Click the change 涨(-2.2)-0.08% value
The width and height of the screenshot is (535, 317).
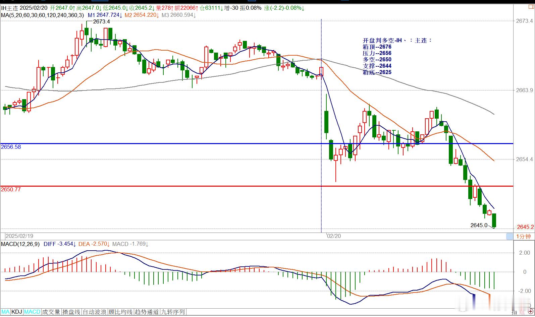(284, 8)
